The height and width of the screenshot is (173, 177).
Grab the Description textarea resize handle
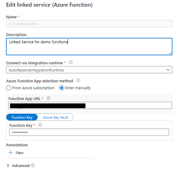170,53
